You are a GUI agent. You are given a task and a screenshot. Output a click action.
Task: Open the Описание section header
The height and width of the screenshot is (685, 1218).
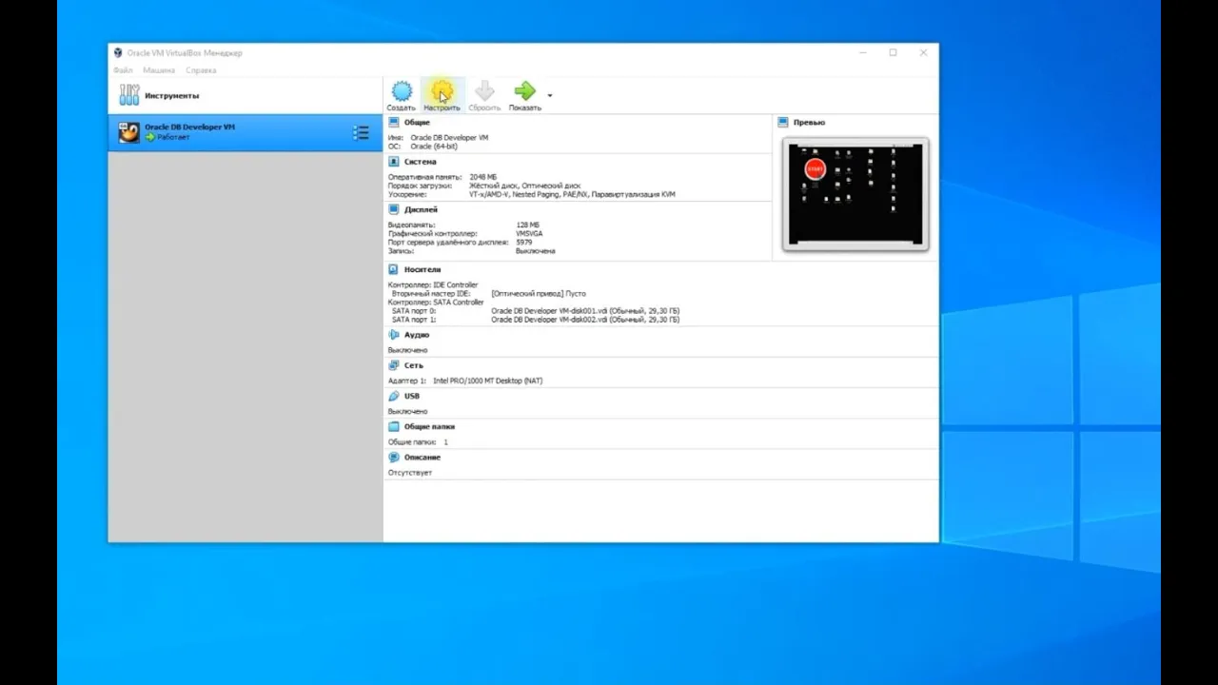(423, 457)
